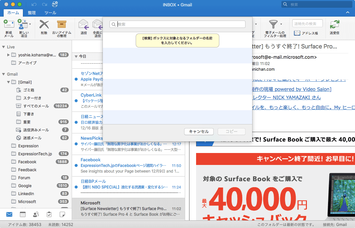The width and height of the screenshot is (355, 228).
Task: Switch to Calendar view at bottom bar
Action: (x=23, y=214)
